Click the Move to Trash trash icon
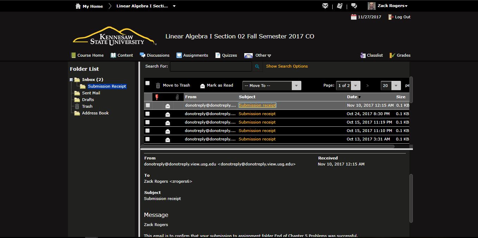 158,85
